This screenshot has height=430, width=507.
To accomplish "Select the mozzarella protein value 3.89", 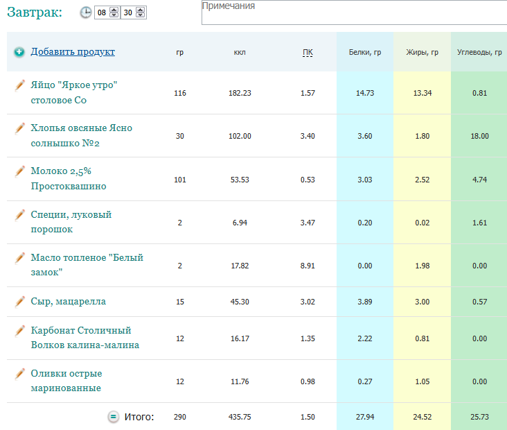I will click(365, 302).
